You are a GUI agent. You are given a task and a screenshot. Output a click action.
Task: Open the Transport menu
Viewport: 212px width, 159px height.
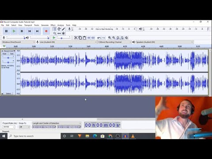point(28,25)
